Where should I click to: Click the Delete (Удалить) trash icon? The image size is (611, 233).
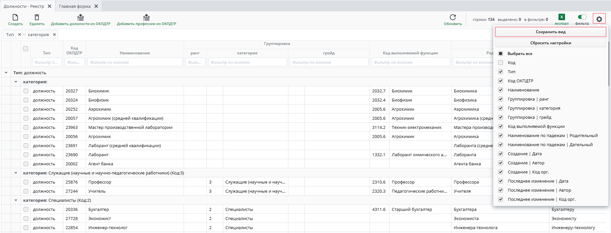(x=37, y=18)
